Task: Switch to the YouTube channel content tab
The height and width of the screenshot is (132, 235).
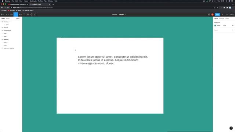Action: coord(18,4)
